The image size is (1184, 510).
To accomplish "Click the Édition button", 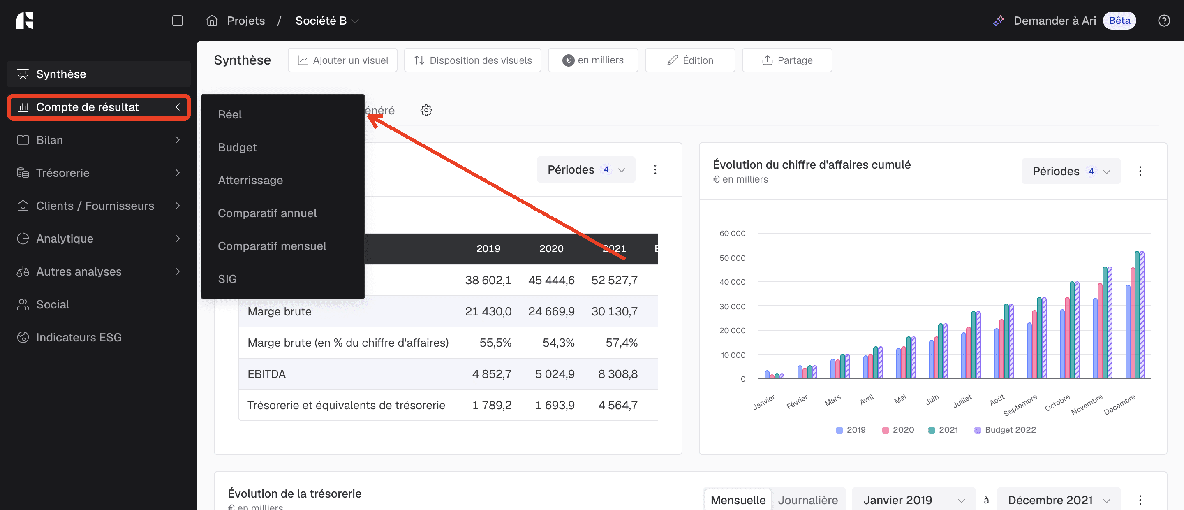I will (690, 60).
